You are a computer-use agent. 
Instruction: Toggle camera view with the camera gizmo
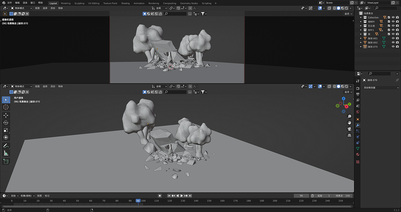(350, 129)
